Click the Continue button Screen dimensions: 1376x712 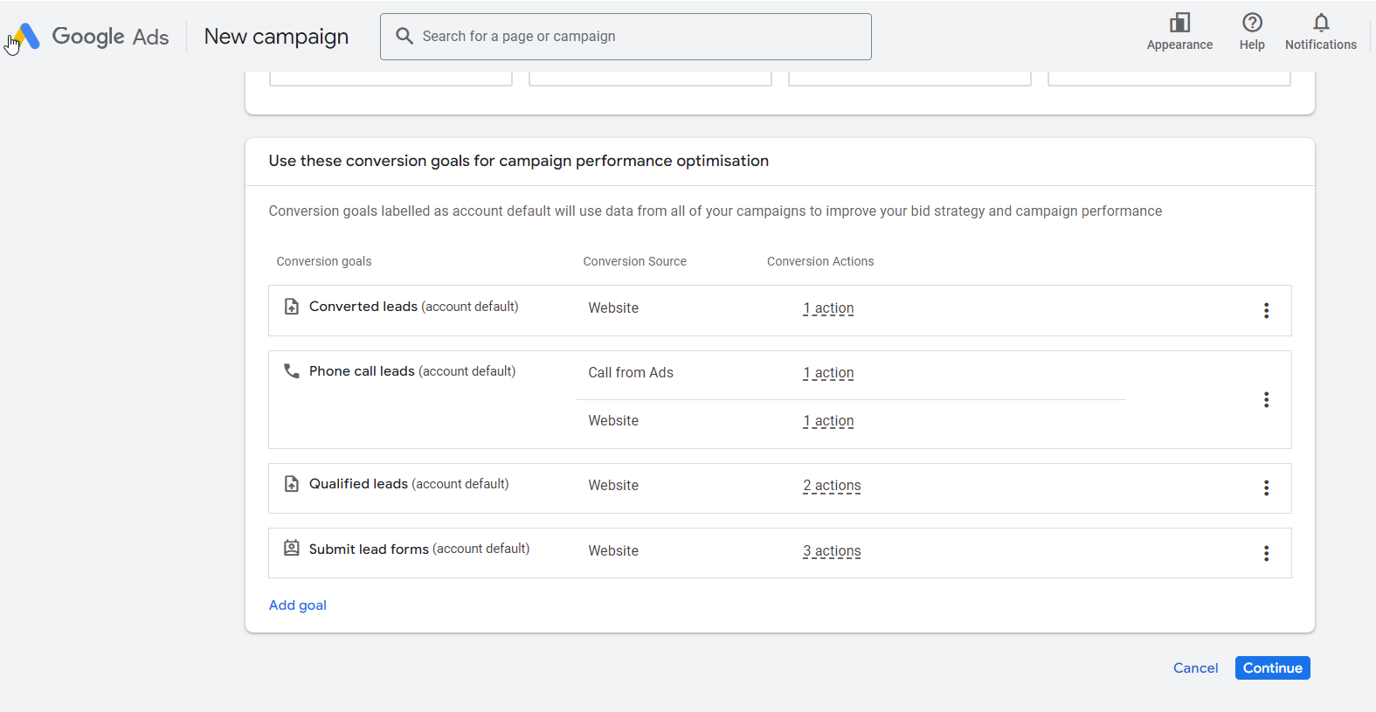[x=1272, y=668]
